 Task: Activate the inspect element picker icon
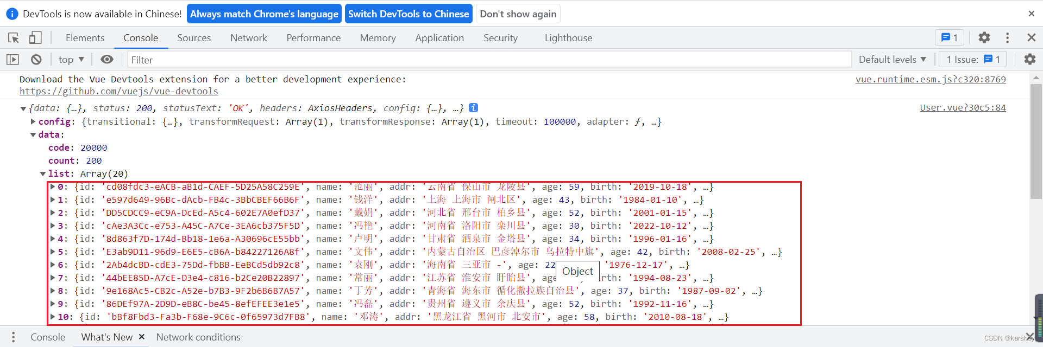click(x=14, y=38)
